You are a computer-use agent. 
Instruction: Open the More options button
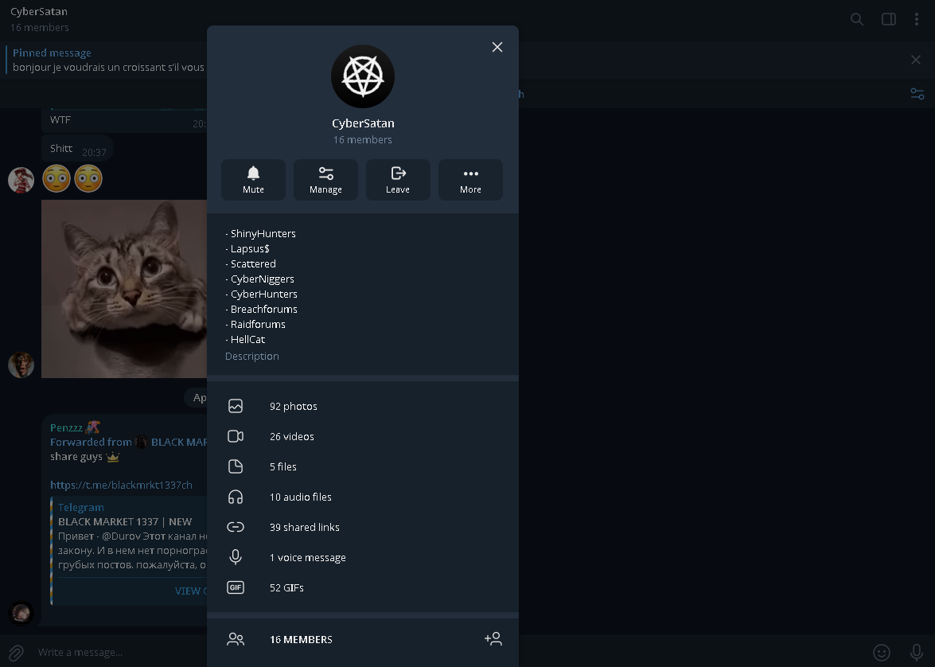tap(470, 180)
